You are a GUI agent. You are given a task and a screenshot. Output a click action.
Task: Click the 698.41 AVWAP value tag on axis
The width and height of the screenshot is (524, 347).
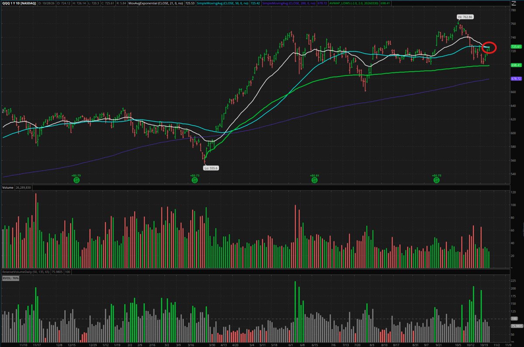(x=516, y=65)
